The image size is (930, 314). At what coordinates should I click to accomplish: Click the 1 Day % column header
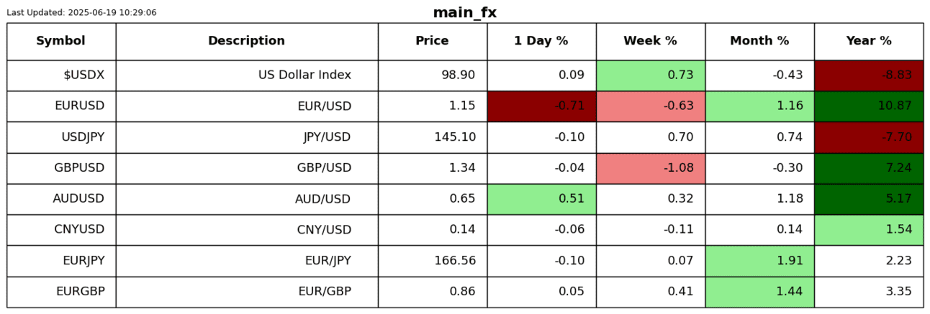click(x=541, y=41)
